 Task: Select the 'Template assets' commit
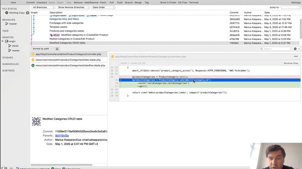click(x=166, y=27)
